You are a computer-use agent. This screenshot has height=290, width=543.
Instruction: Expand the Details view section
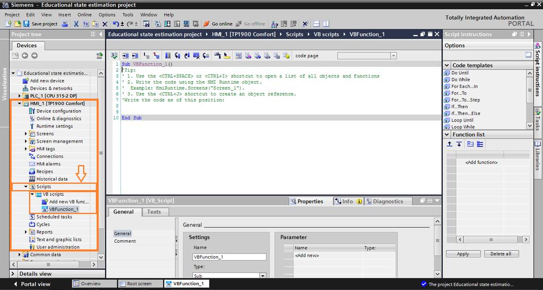tap(13, 274)
